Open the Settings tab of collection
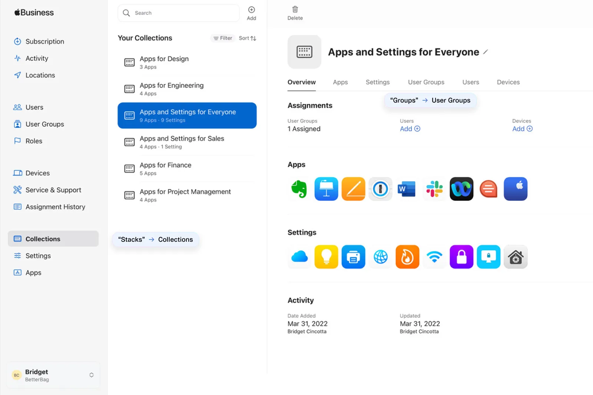Viewport: 593px width, 395px height. (x=378, y=82)
